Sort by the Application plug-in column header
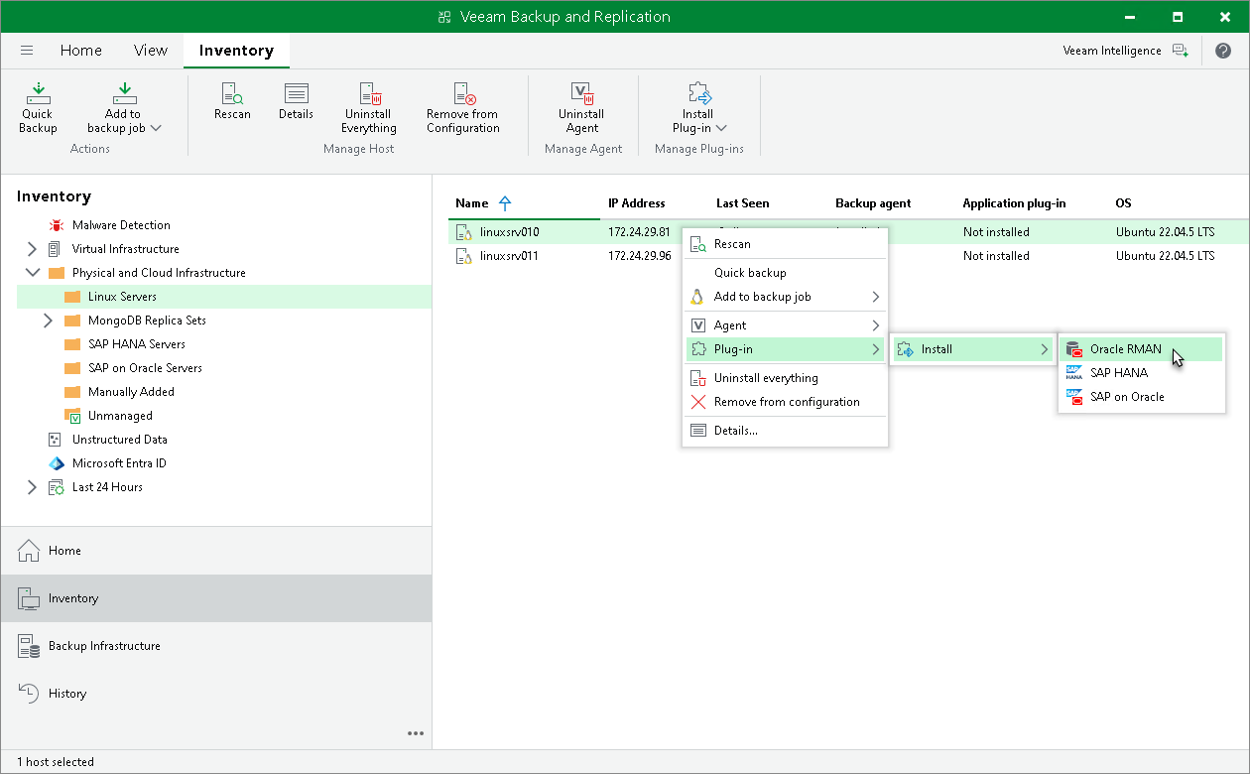Screen dimensions: 1250x774 coord(1014,203)
